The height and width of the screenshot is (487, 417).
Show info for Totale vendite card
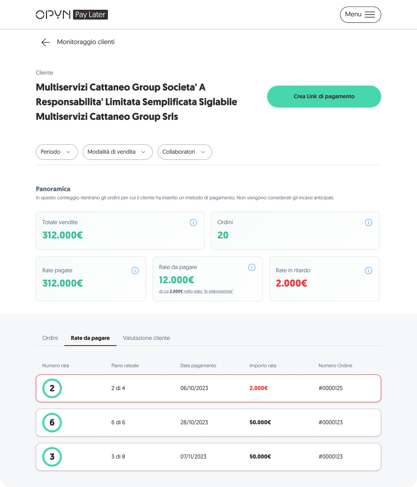point(193,222)
